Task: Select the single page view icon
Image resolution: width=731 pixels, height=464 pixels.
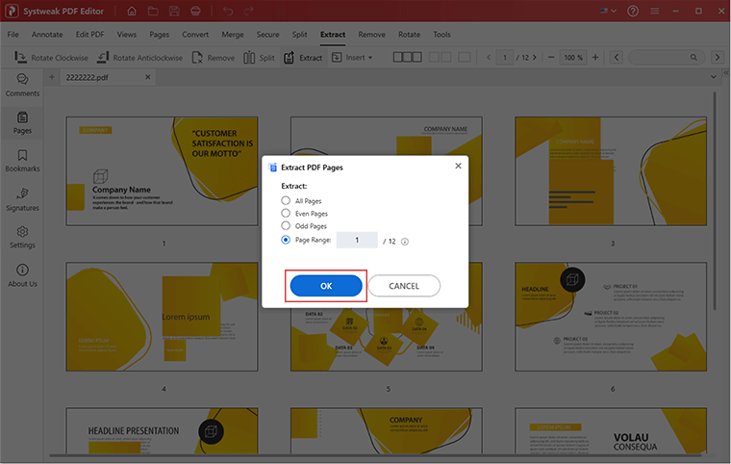Action: click(x=465, y=57)
